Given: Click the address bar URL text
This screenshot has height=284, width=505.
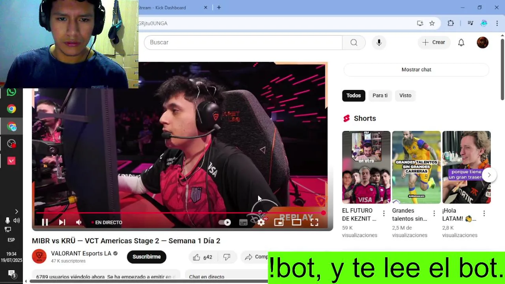Looking at the screenshot, I should pos(153,23).
